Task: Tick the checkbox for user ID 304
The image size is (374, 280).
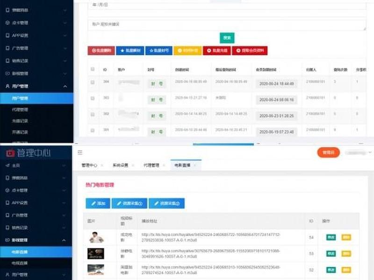Action: click(93, 83)
